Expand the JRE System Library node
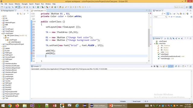Viewport: 193px width, 108px height. (4, 35)
